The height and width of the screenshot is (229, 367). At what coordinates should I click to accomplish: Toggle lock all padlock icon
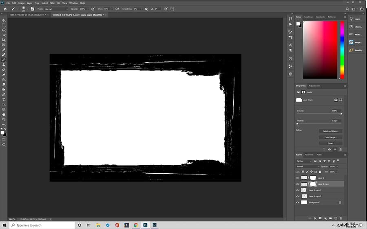(x=320, y=172)
